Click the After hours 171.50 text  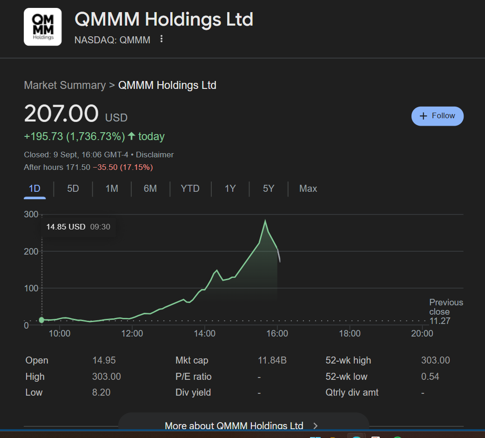tap(57, 168)
